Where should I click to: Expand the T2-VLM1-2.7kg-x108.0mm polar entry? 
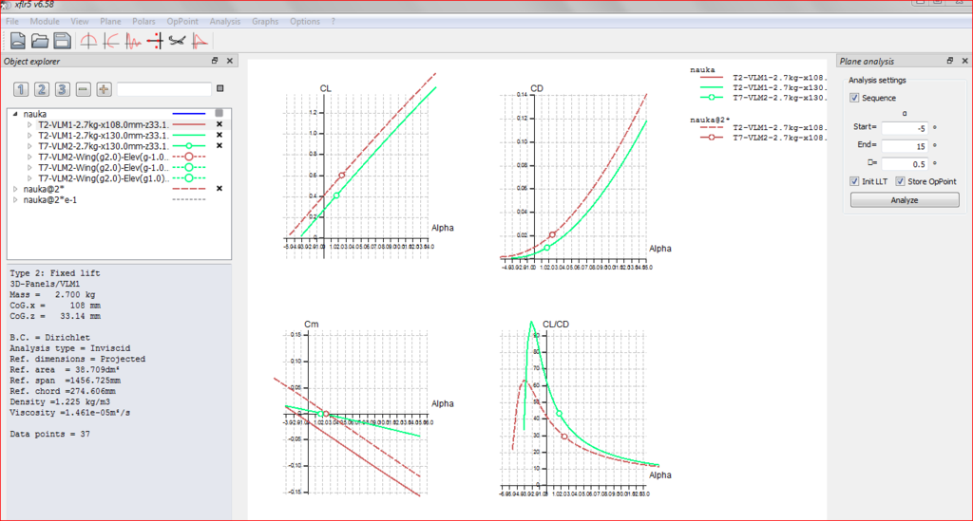click(x=29, y=124)
